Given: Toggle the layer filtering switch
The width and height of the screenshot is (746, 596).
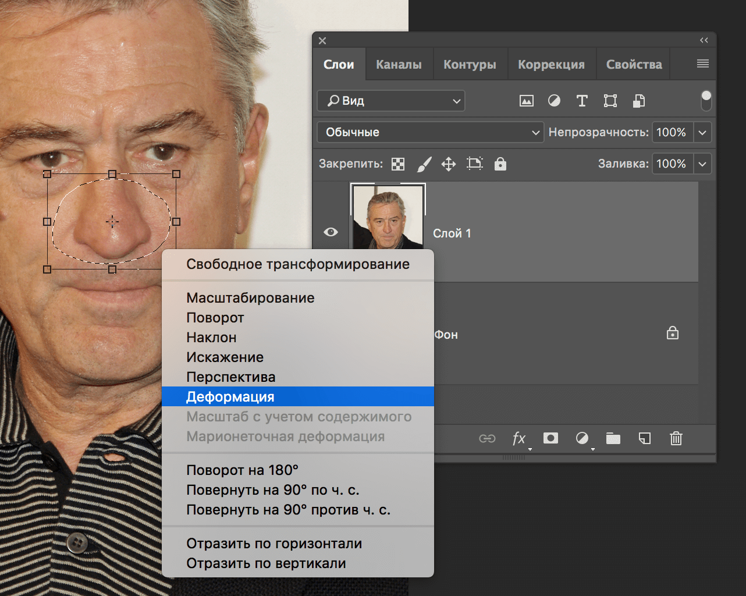Looking at the screenshot, I should point(706,101).
